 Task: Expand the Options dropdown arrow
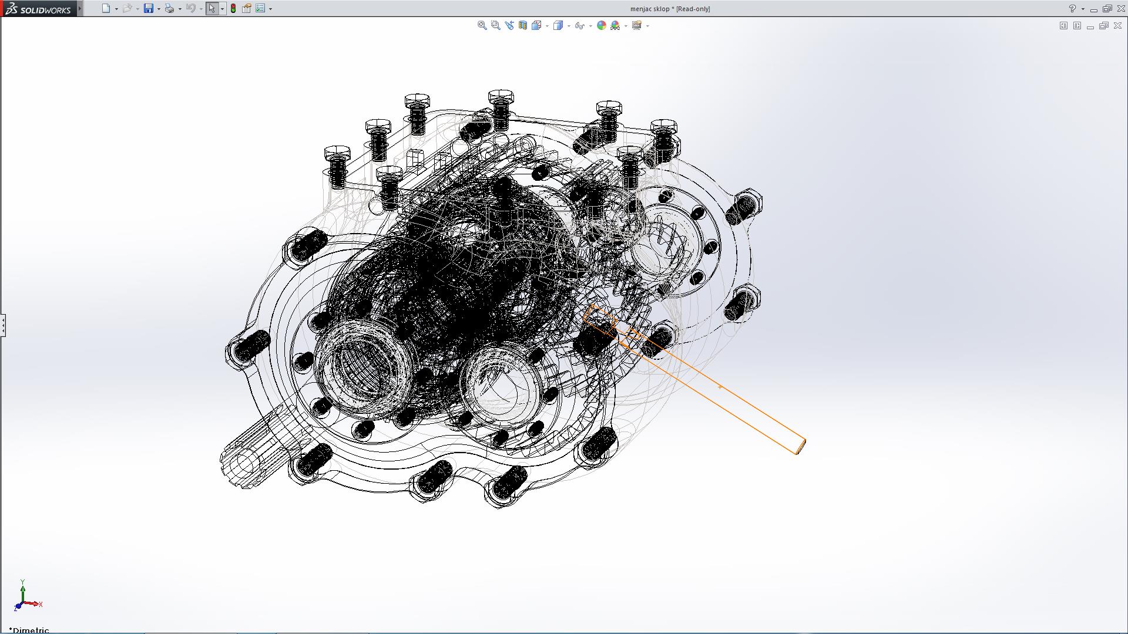(x=270, y=9)
